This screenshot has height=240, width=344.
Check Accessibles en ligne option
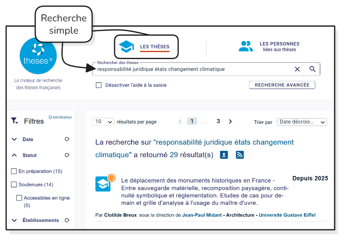coord(19,198)
